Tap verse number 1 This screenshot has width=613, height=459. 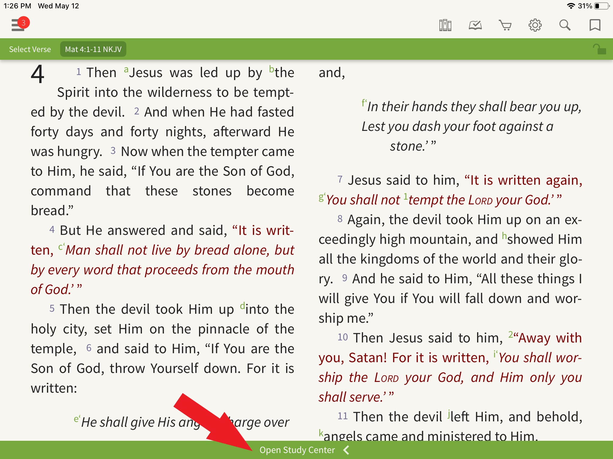click(78, 72)
